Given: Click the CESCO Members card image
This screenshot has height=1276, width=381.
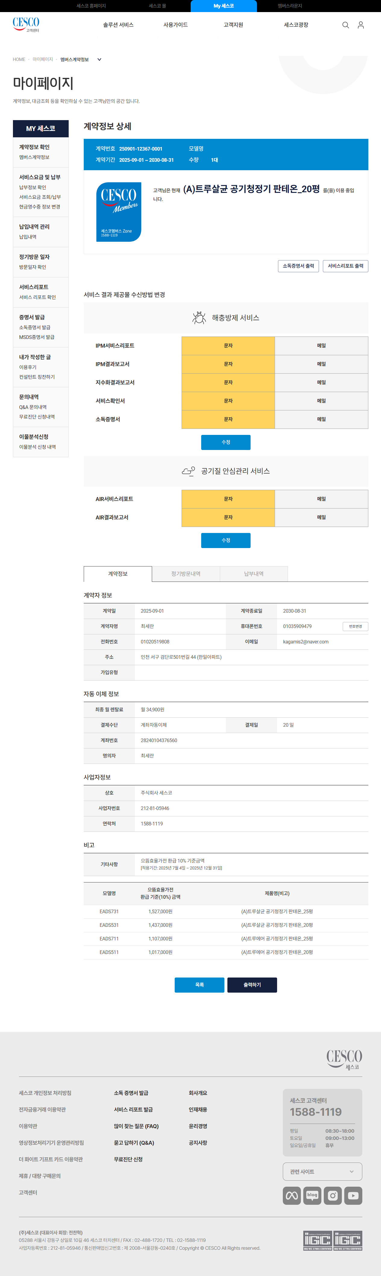Looking at the screenshot, I should pos(119,212).
